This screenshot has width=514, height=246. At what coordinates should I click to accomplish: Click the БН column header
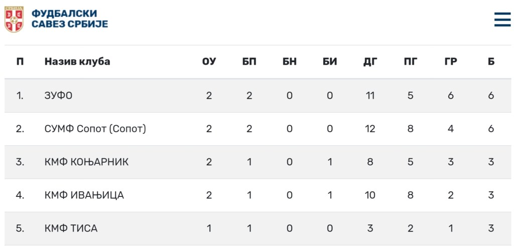coord(290,62)
